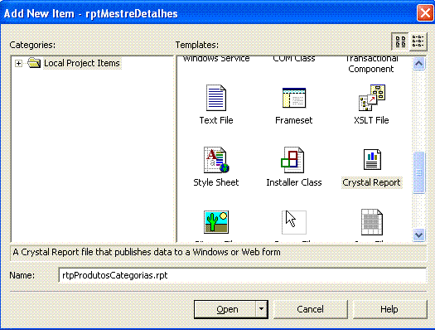Click the Help button
The width and height of the screenshot is (435, 334).
pyautogui.click(x=389, y=309)
